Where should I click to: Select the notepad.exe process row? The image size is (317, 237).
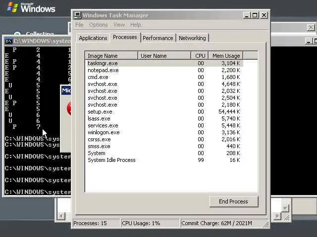click(164, 70)
